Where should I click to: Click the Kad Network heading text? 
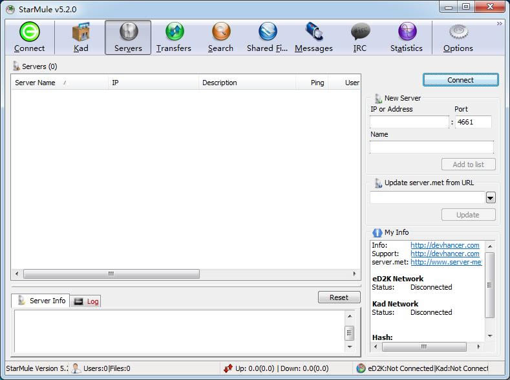395,304
